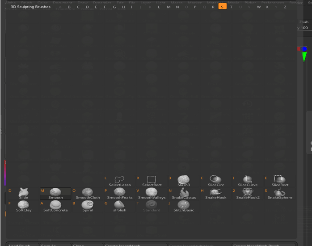The width and height of the screenshot is (312, 246).
Task: Filter brushes by letter I
Action: click(131, 7)
